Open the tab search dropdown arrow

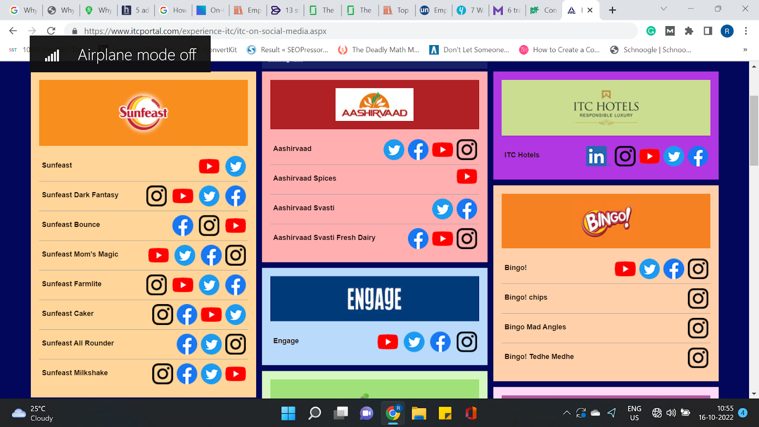tap(664, 9)
